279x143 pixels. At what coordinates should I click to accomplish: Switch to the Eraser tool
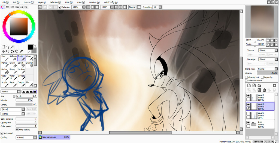[x=13, y=64]
